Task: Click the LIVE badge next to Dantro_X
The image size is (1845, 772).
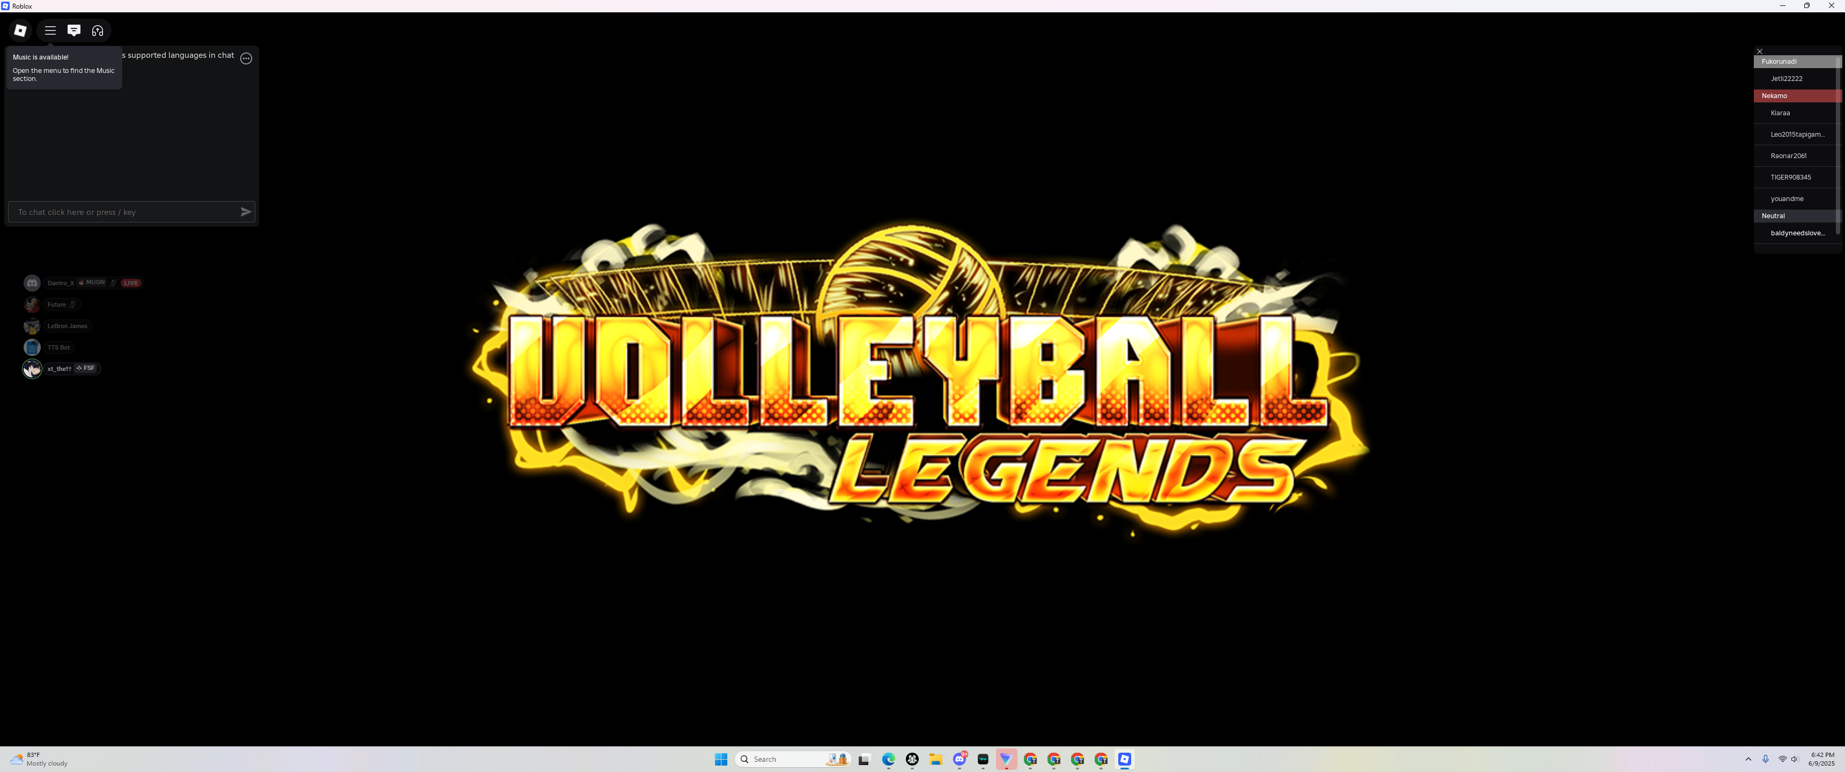Action: 131,283
